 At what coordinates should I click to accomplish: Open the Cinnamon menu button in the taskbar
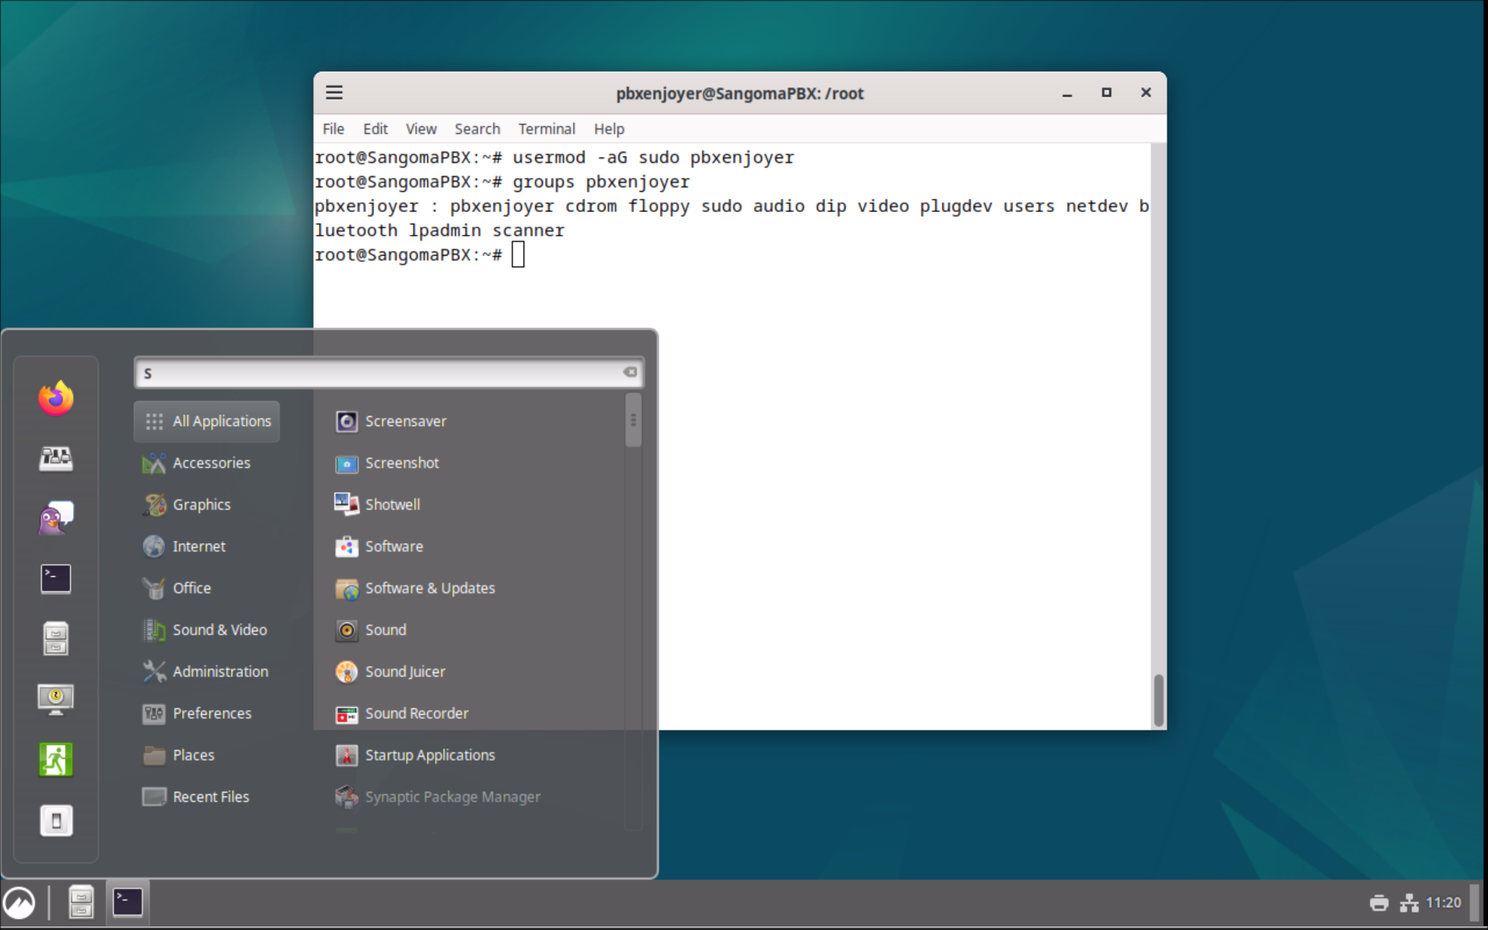[20, 903]
